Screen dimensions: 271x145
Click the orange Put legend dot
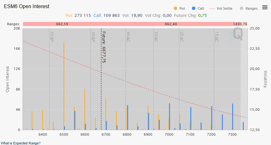pos(175,8)
